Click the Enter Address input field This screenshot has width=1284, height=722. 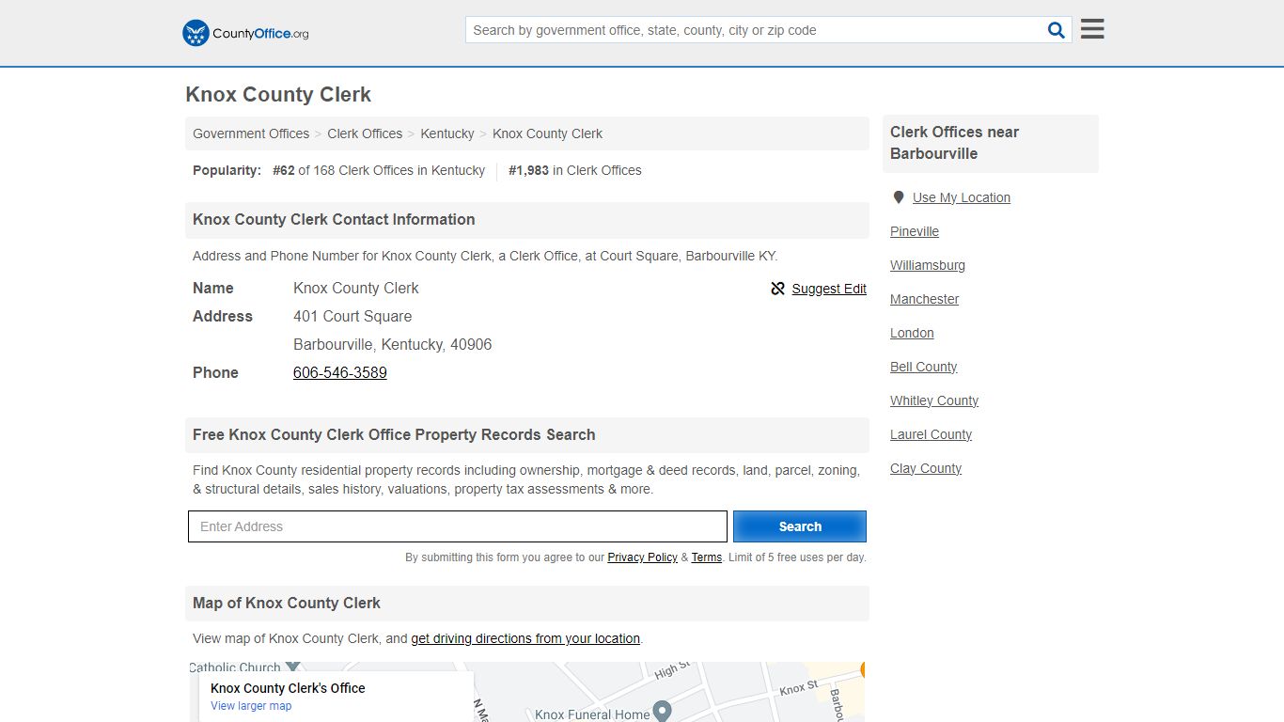[x=458, y=526]
